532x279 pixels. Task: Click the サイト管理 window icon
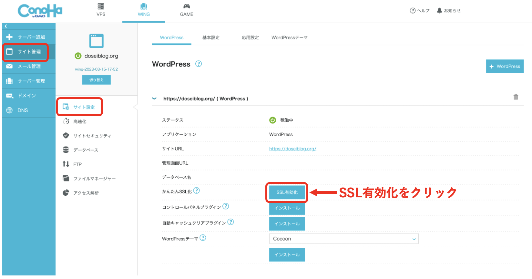coord(9,52)
